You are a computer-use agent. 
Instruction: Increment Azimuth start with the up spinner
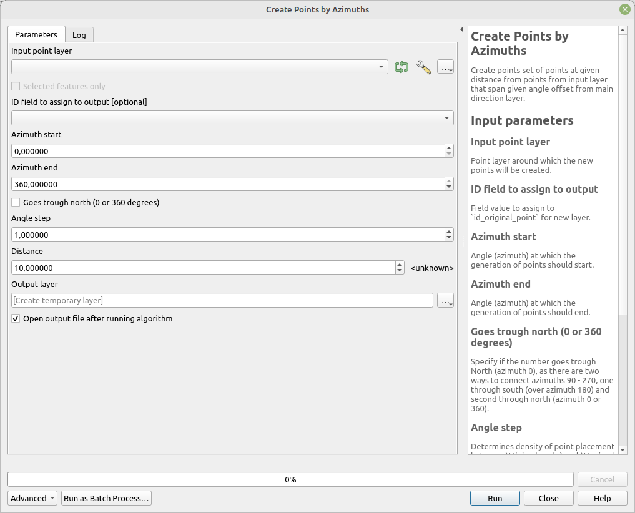point(449,148)
